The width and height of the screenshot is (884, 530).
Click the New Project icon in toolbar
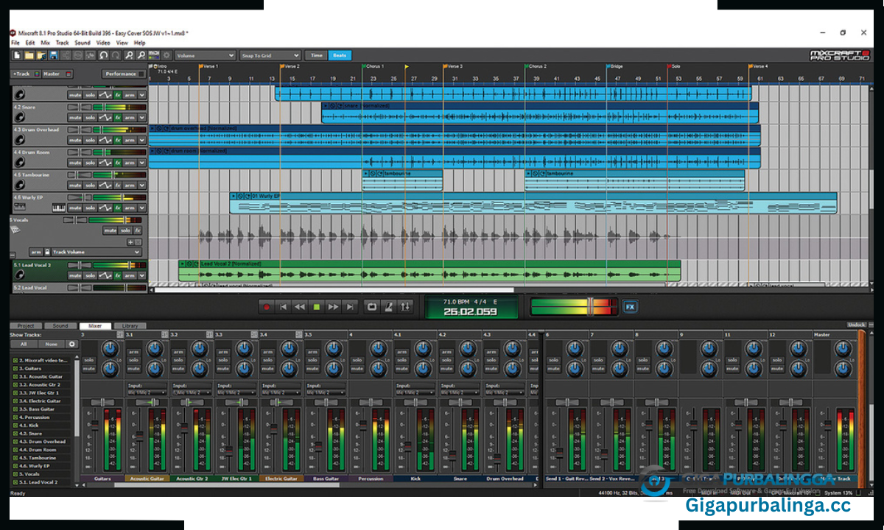(x=17, y=55)
